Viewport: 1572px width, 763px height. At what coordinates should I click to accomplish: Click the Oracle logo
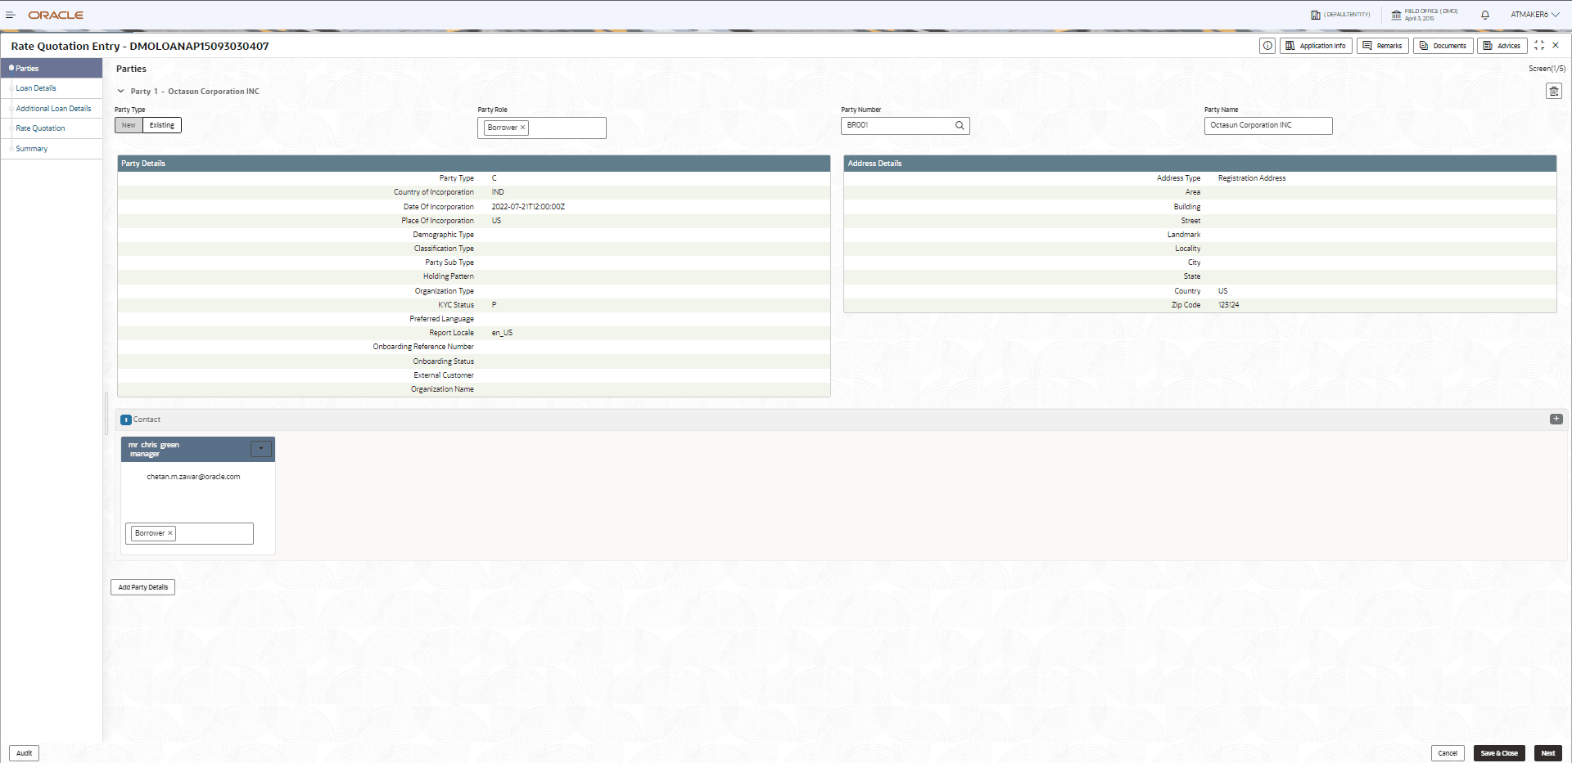coord(56,15)
